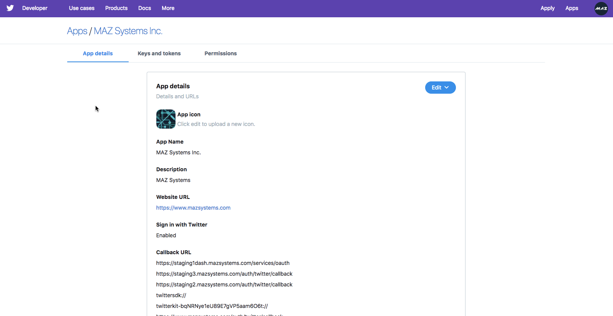Click the staging3 twitter callback URL

click(224, 274)
